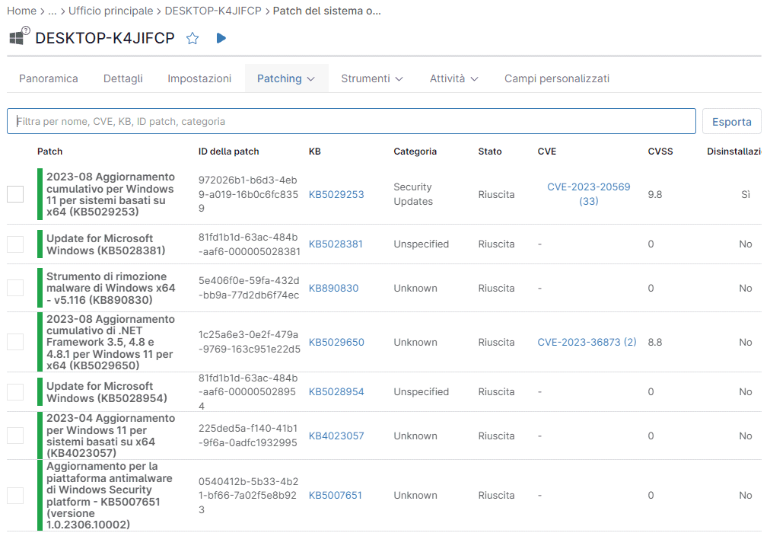The height and width of the screenshot is (533, 770).
Task: Follow the KB5007651 link
Action: [336, 496]
